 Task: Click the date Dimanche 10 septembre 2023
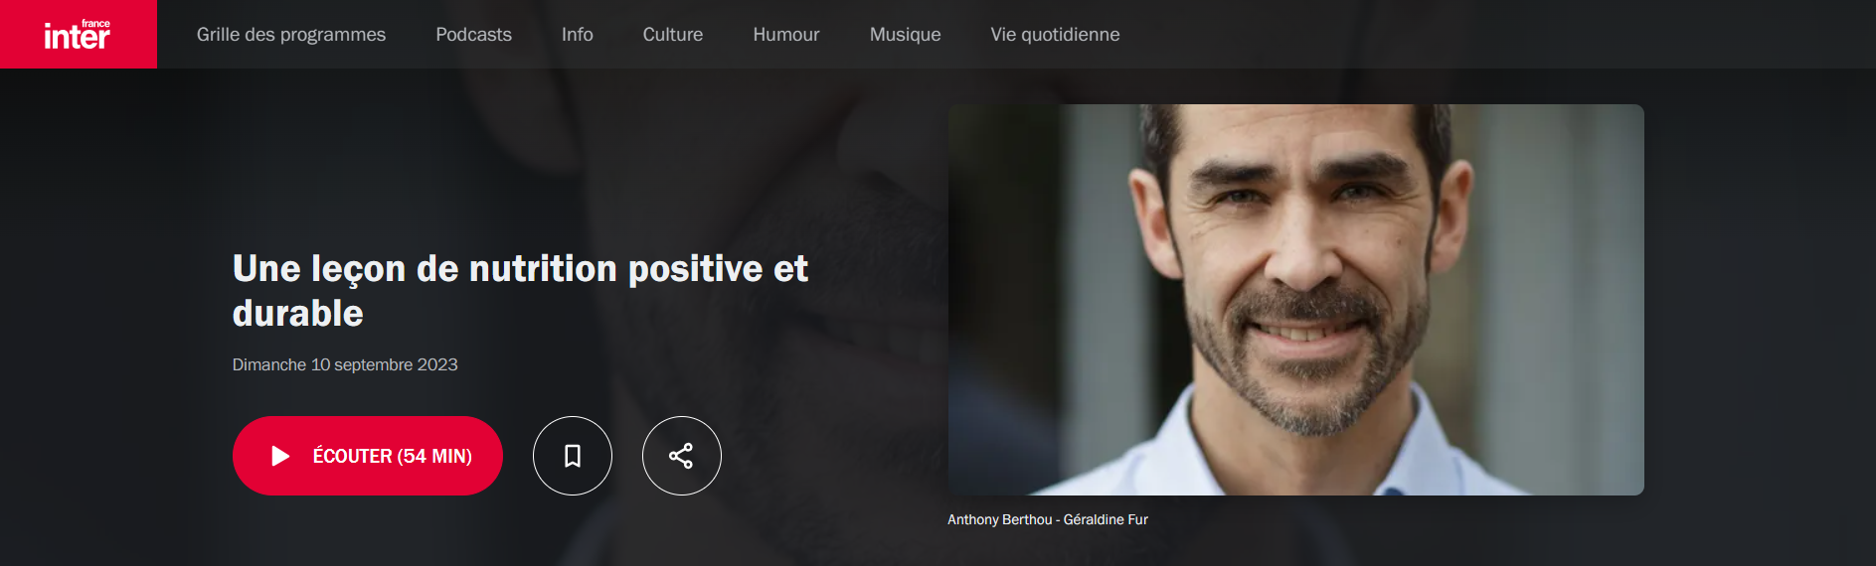[x=345, y=364]
